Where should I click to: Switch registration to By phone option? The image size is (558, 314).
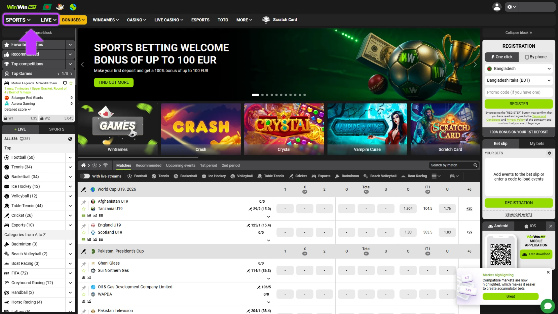coord(536,57)
